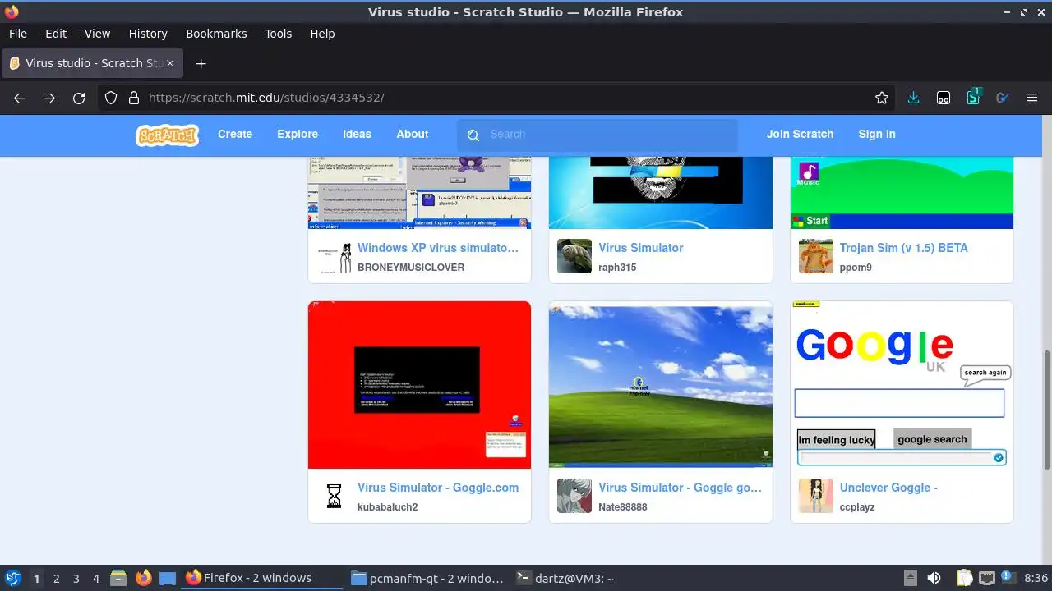
Task: Click Ideas in the Scratch navbar
Action: pos(357,135)
